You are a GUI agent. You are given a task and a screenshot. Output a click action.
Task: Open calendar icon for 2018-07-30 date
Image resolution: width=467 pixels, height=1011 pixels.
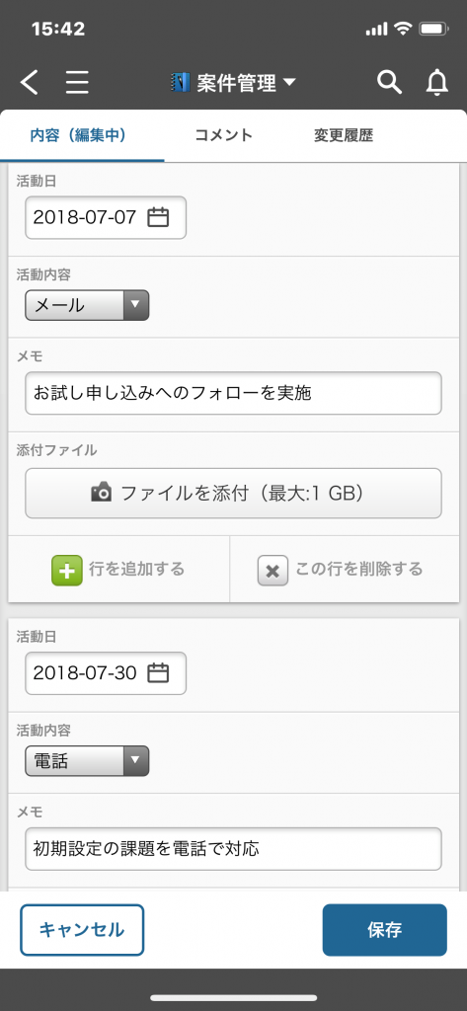(158, 673)
